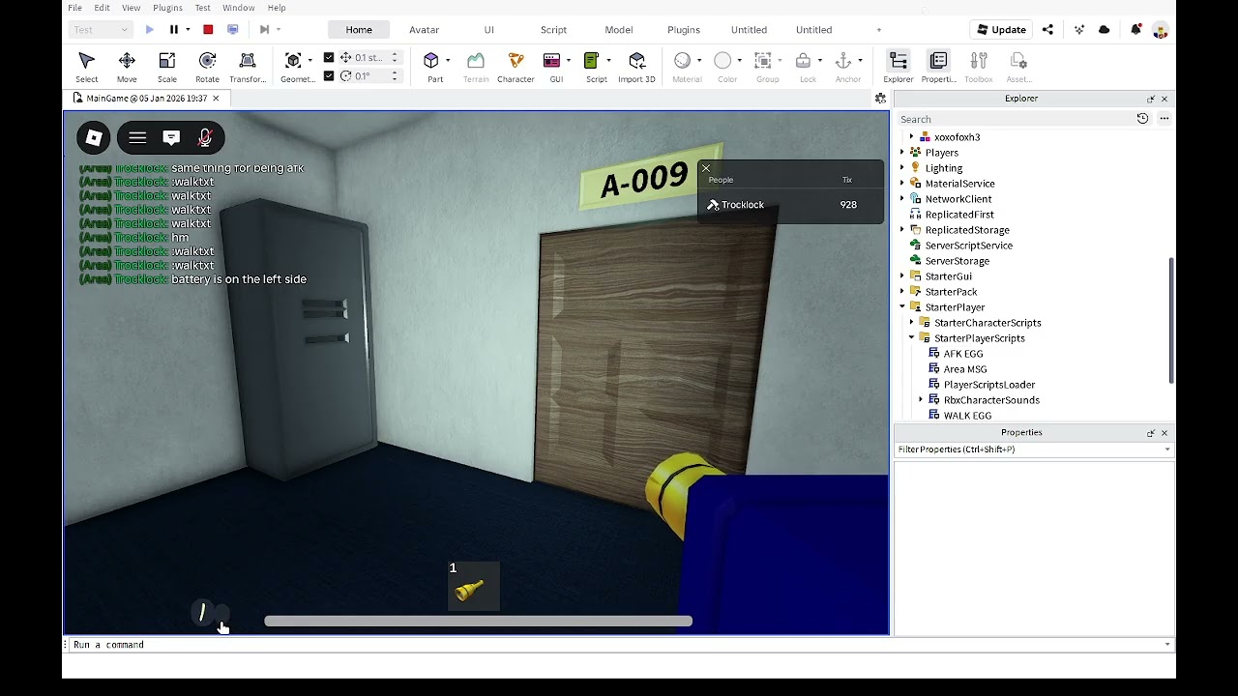This screenshot has width=1238, height=696.
Task: Open the Color dropdown arrow
Action: coord(740,60)
